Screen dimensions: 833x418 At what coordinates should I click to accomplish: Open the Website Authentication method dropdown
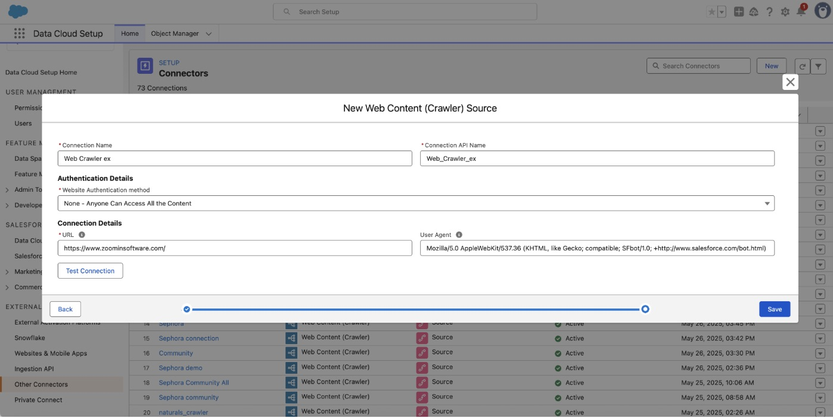[x=416, y=203]
